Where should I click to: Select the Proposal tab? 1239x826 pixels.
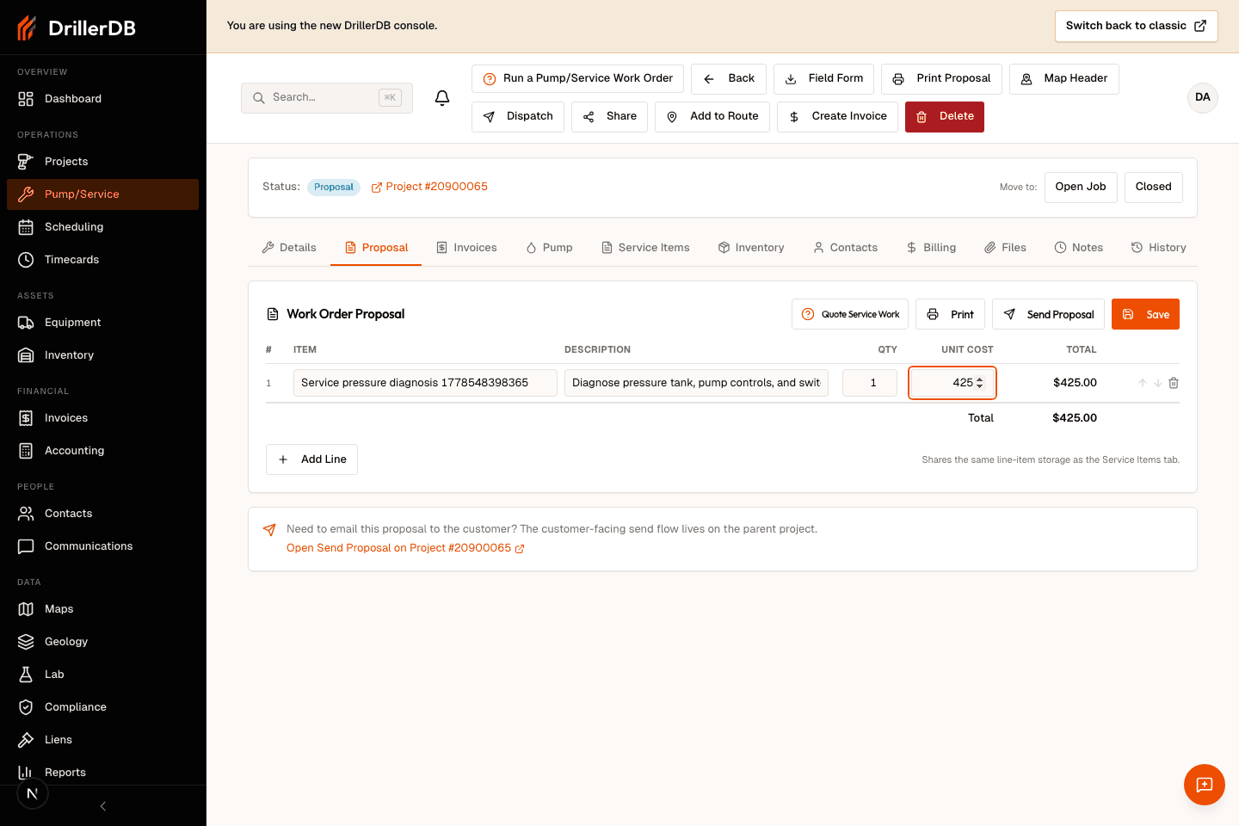click(376, 248)
